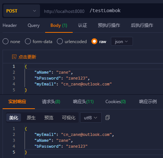Open the 预执行操作 tab
The height and width of the screenshot is (158, 163).
coord(109,25)
